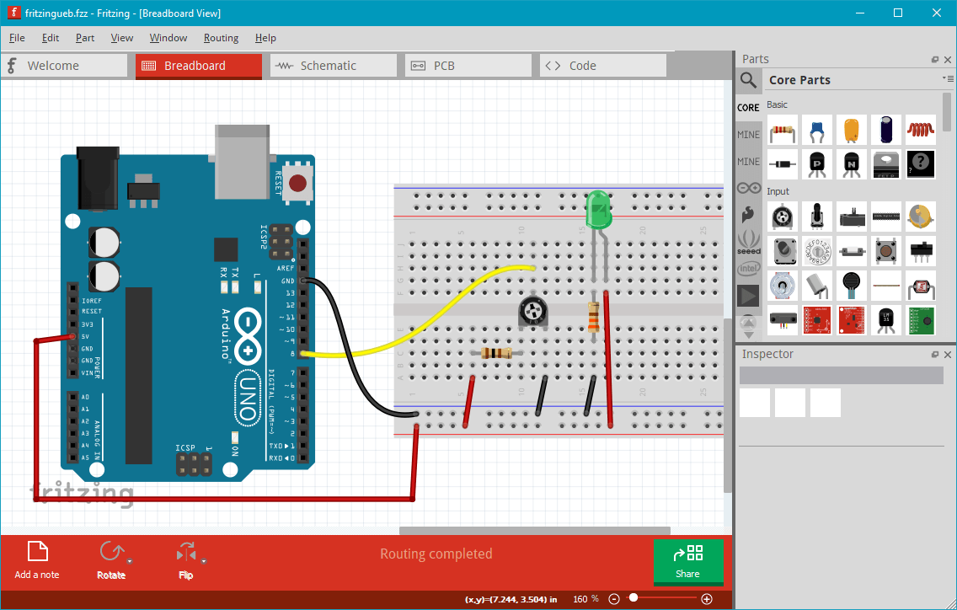
Task: Open the SparkFun parts bin
Action: tap(749, 213)
